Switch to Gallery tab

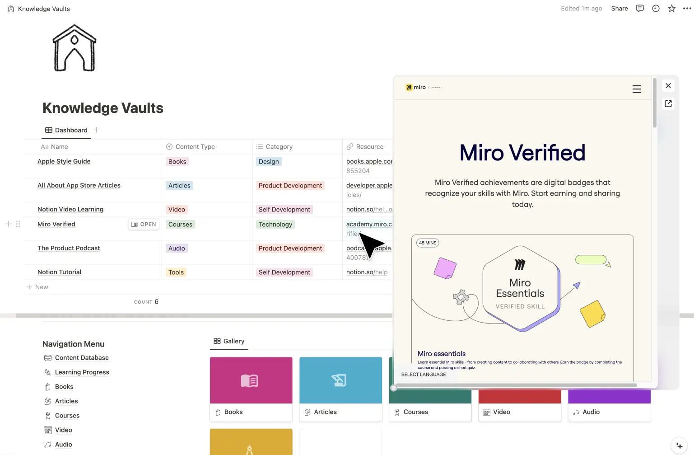click(229, 341)
